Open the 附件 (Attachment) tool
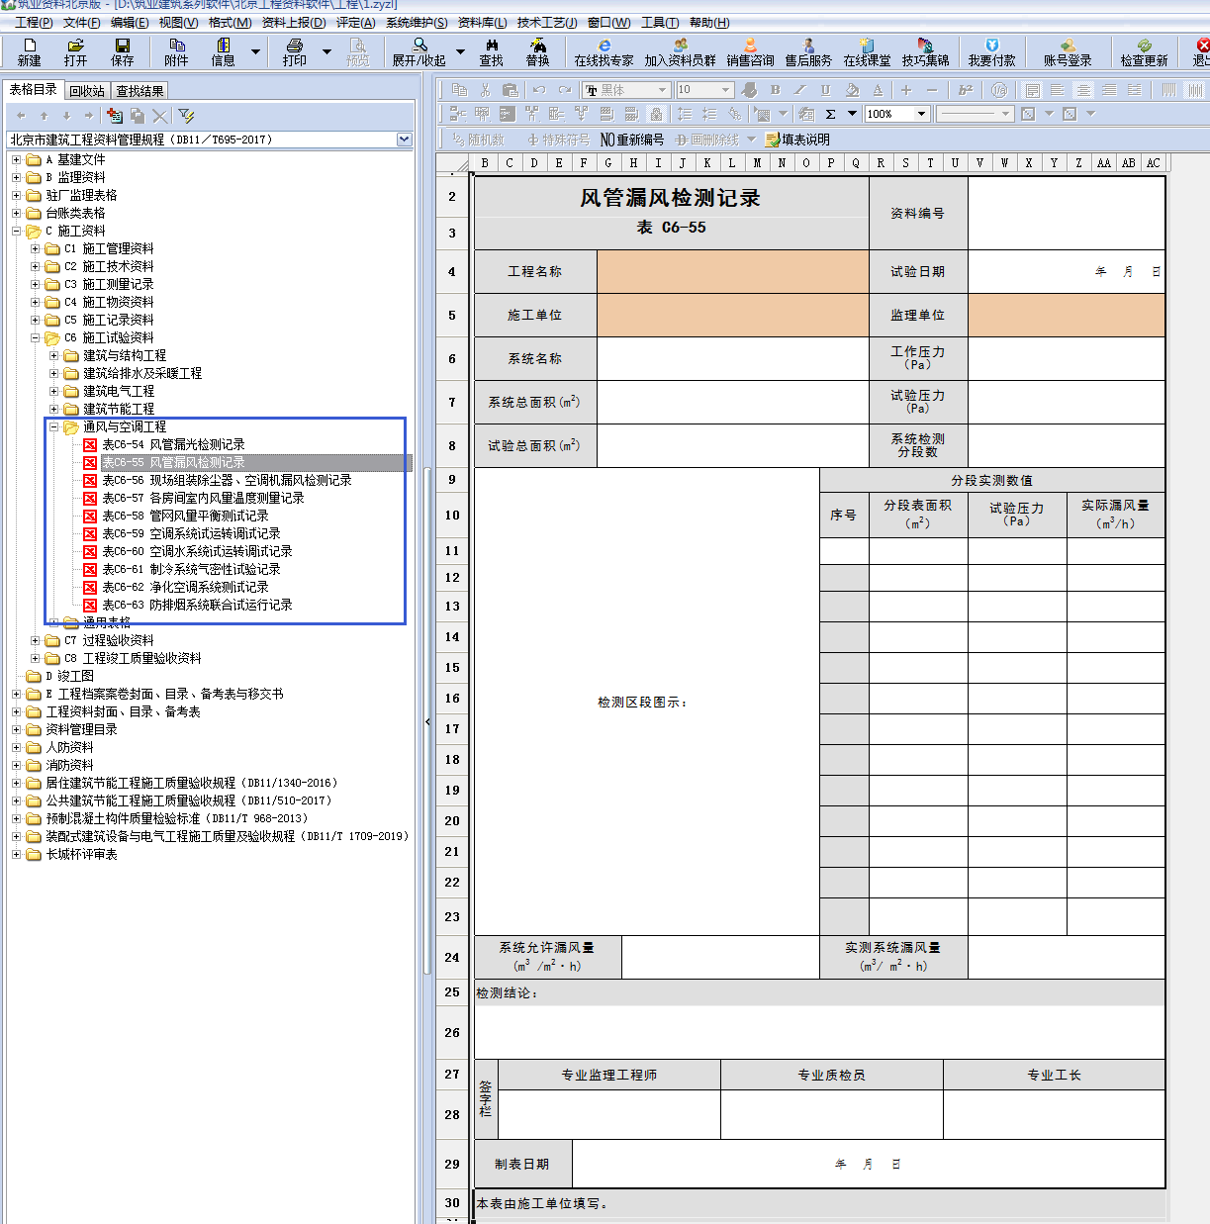 [x=176, y=51]
